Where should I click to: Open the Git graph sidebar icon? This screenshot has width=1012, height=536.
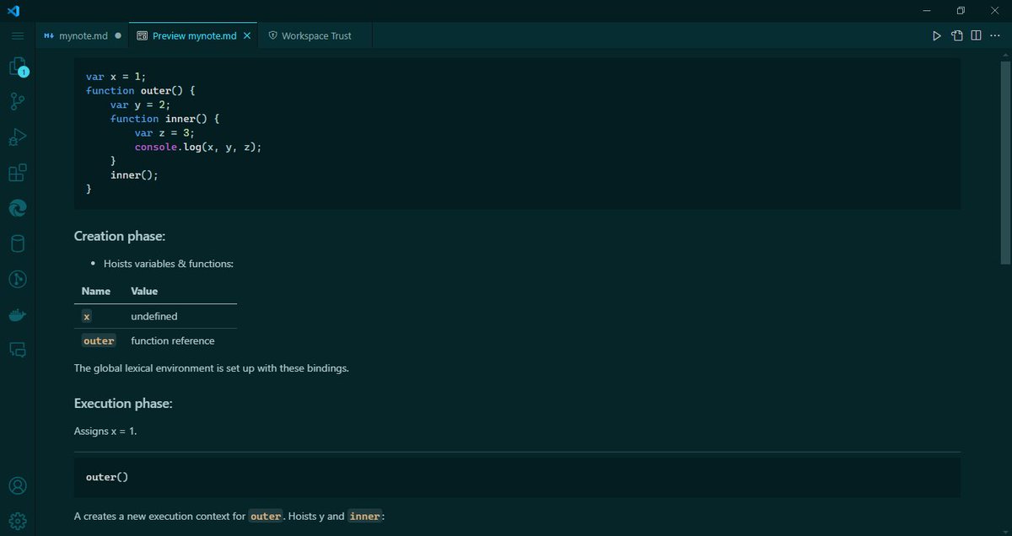(x=17, y=279)
